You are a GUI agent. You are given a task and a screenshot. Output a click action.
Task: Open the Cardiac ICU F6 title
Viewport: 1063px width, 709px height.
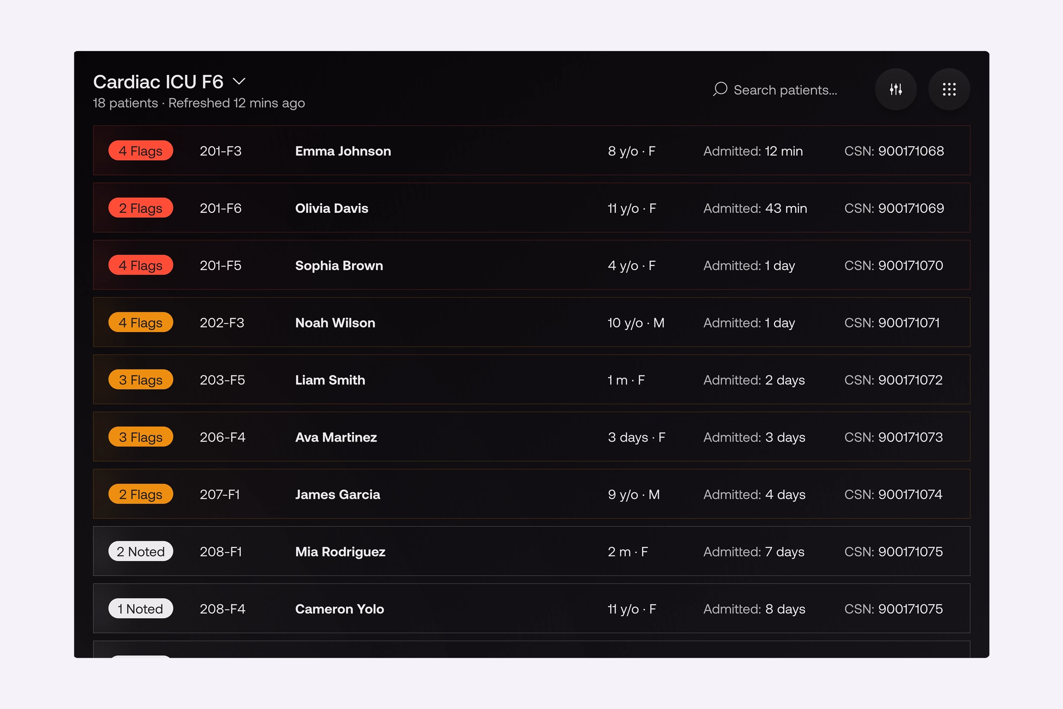pyautogui.click(x=158, y=82)
